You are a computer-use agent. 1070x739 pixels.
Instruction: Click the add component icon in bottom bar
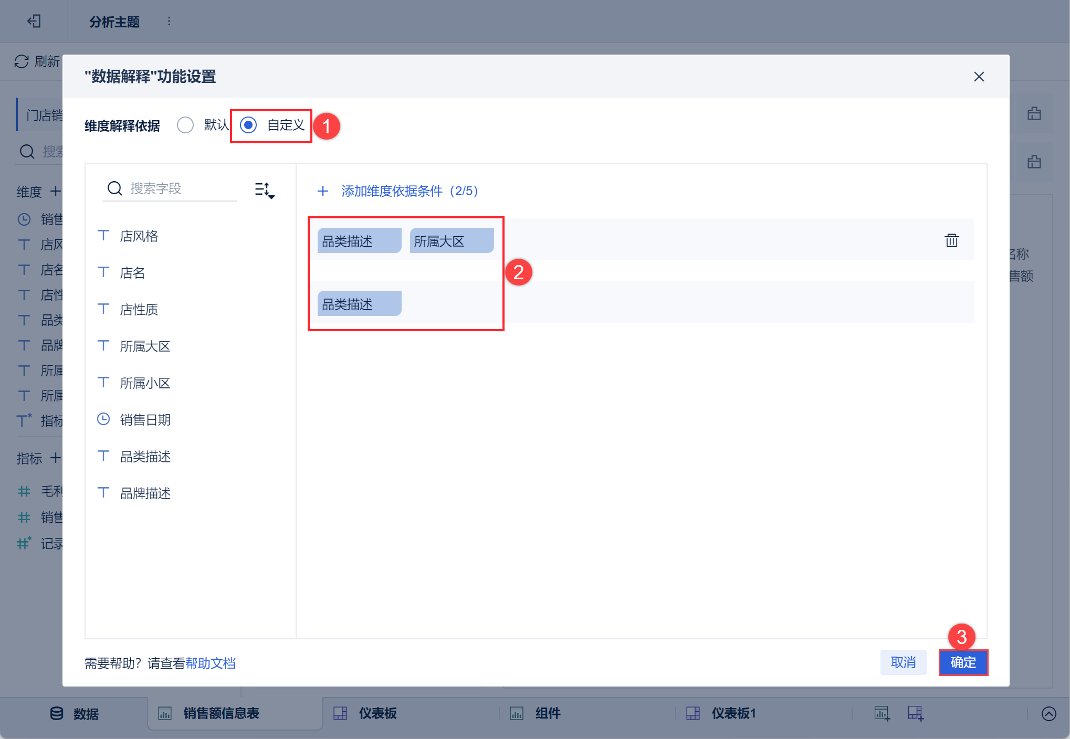(x=882, y=713)
